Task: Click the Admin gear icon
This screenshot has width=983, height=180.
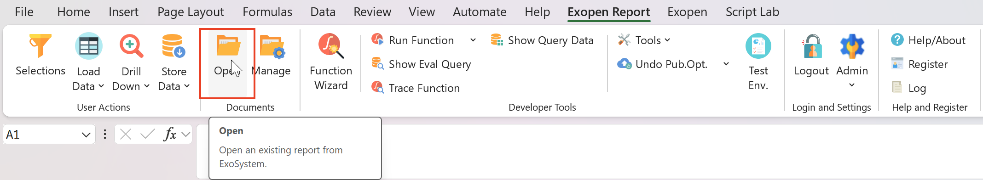Action: [x=852, y=46]
